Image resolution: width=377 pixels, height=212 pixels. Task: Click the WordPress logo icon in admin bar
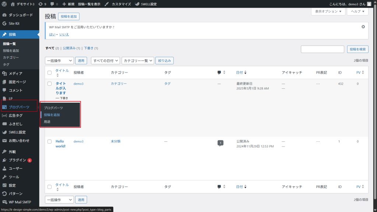[4, 4]
